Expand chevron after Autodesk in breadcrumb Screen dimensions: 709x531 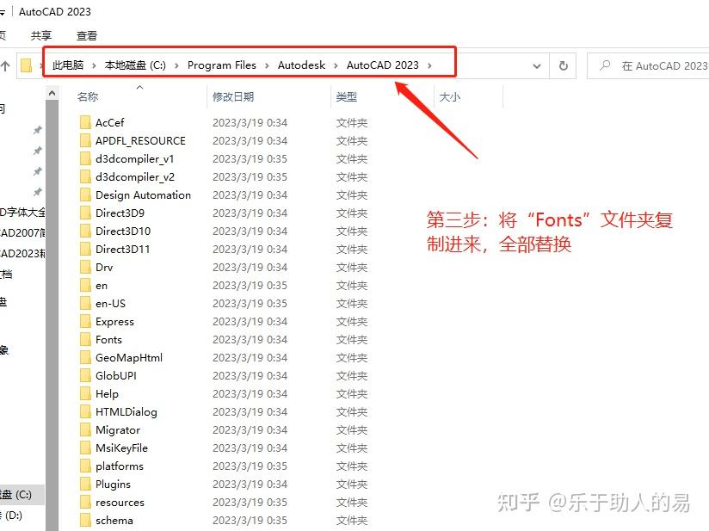[336, 65]
